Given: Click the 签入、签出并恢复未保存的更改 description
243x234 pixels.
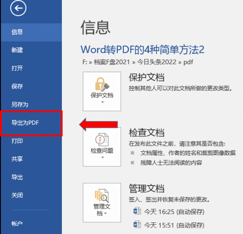Looking at the screenshot, I should (x=169, y=200).
